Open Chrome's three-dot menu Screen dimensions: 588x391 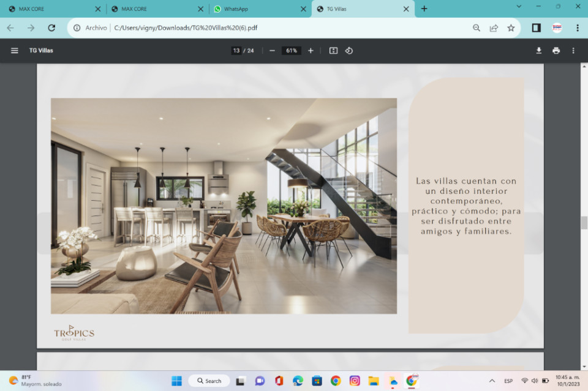[578, 28]
